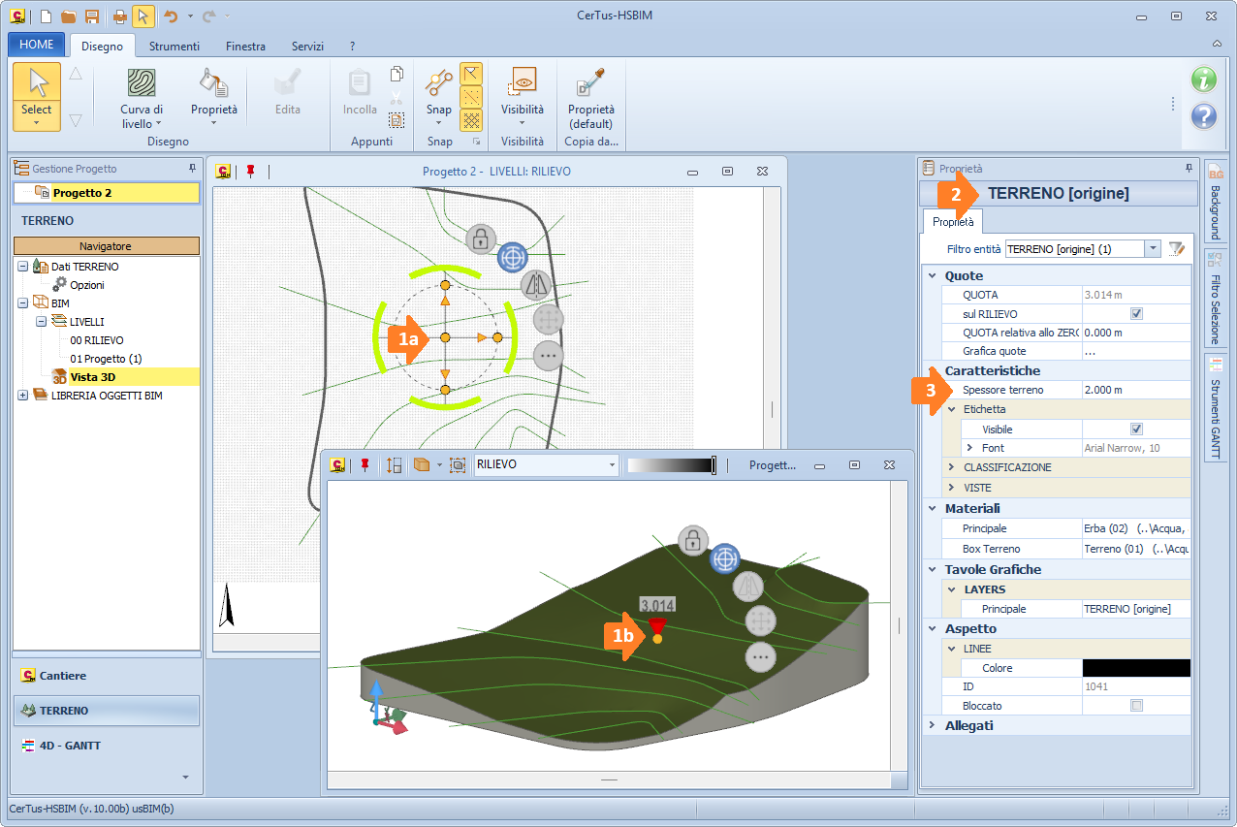The height and width of the screenshot is (827, 1237).
Task: Switch to the Strumenti ribbon tab
Action: [174, 46]
